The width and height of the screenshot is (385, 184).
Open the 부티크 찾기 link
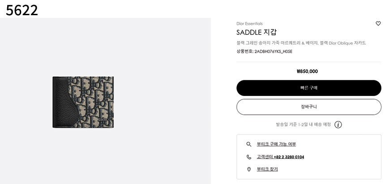[x=267, y=169]
